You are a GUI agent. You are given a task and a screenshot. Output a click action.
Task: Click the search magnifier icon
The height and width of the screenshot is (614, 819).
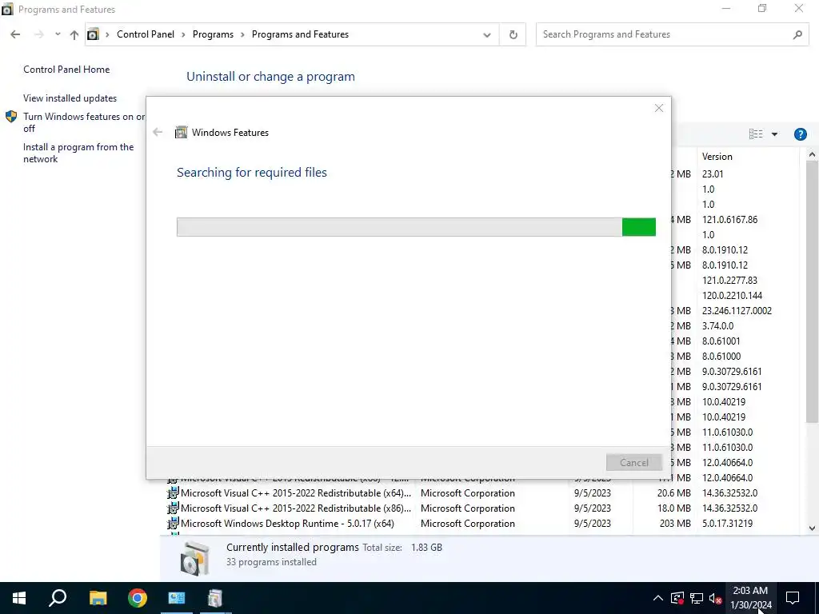(797, 34)
